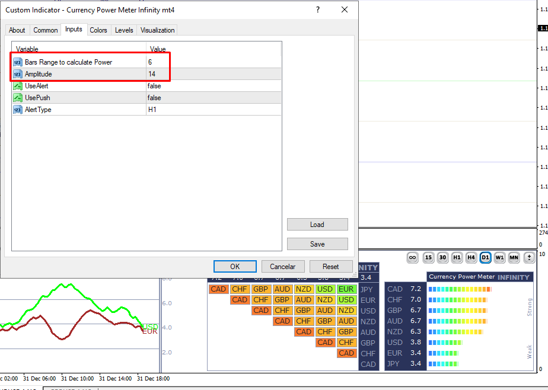Click the CAD power bar
The height and width of the screenshot is (390, 548).
[x=460, y=289]
